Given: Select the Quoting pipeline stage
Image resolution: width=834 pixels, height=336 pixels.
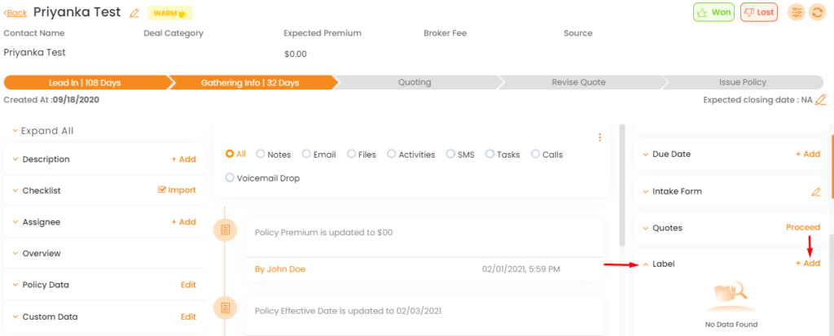Looking at the screenshot, I should [415, 82].
